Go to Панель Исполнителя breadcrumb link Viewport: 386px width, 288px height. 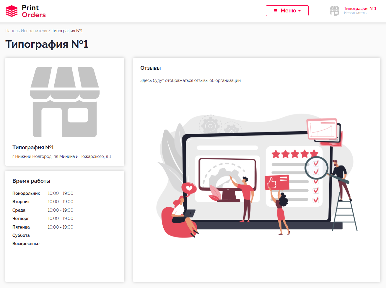pos(26,31)
